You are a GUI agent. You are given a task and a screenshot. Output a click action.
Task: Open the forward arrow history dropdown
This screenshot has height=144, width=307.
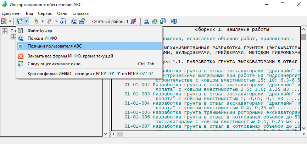(56, 21)
